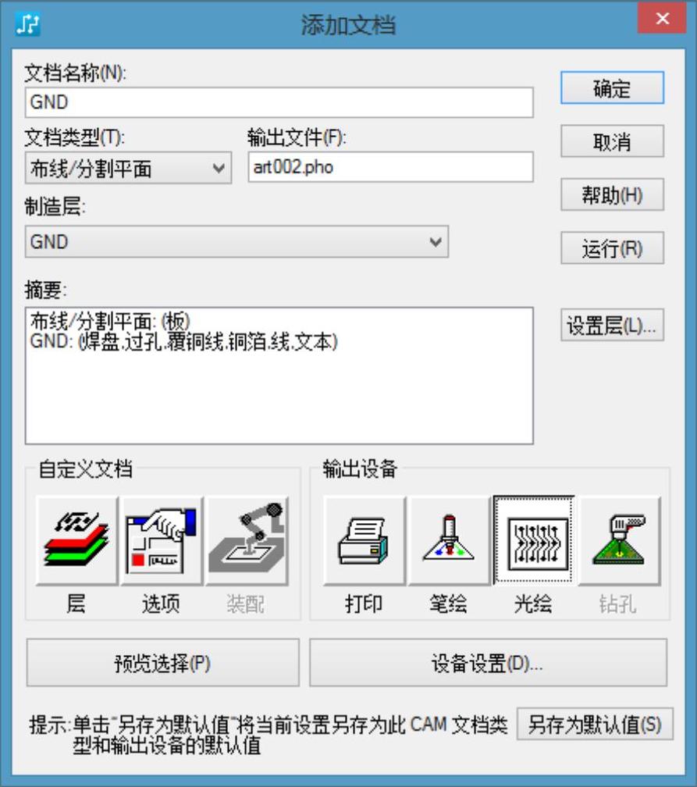Open layer setup via 设置层(L)...
The width and height of the screenshot is (697, 787).
pyautogui.click(x=612, y=326)
